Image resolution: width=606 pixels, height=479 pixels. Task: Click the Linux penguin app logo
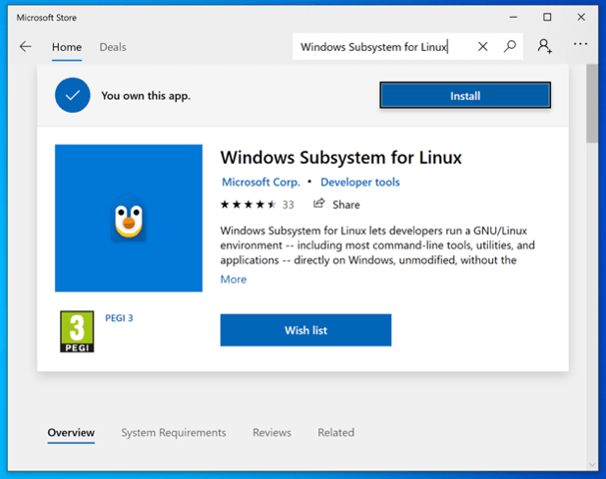pos(129,219)
